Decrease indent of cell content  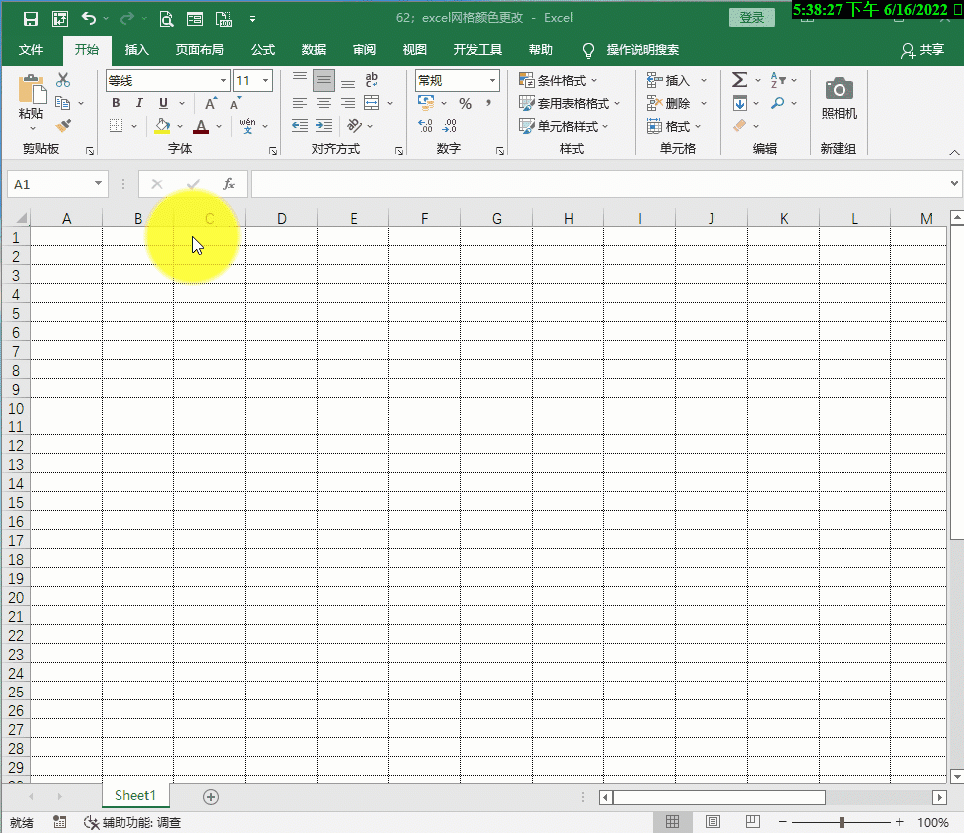point(300,126)
